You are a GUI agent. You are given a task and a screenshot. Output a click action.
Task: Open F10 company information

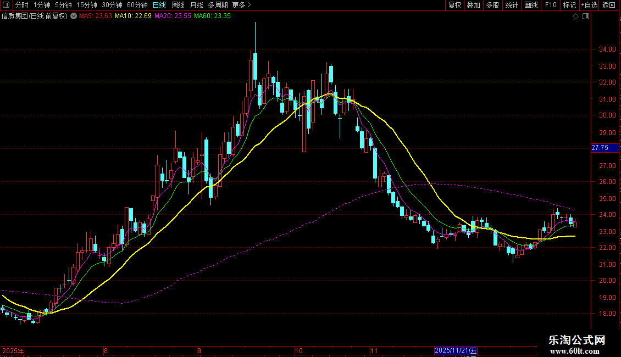pos(551,5)
